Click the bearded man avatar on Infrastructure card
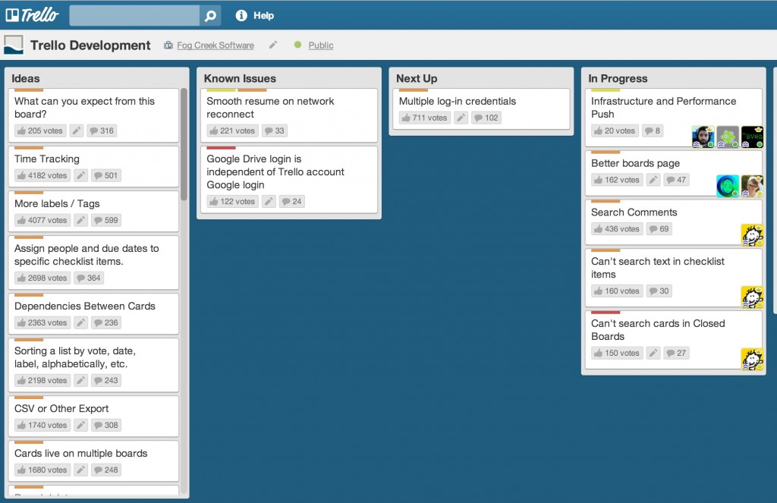Screen dimensions: 777x503 coord(703,137)
